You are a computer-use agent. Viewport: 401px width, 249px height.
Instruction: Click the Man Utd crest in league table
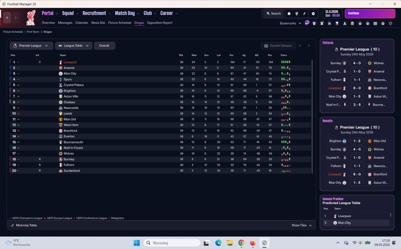point(61,119)
